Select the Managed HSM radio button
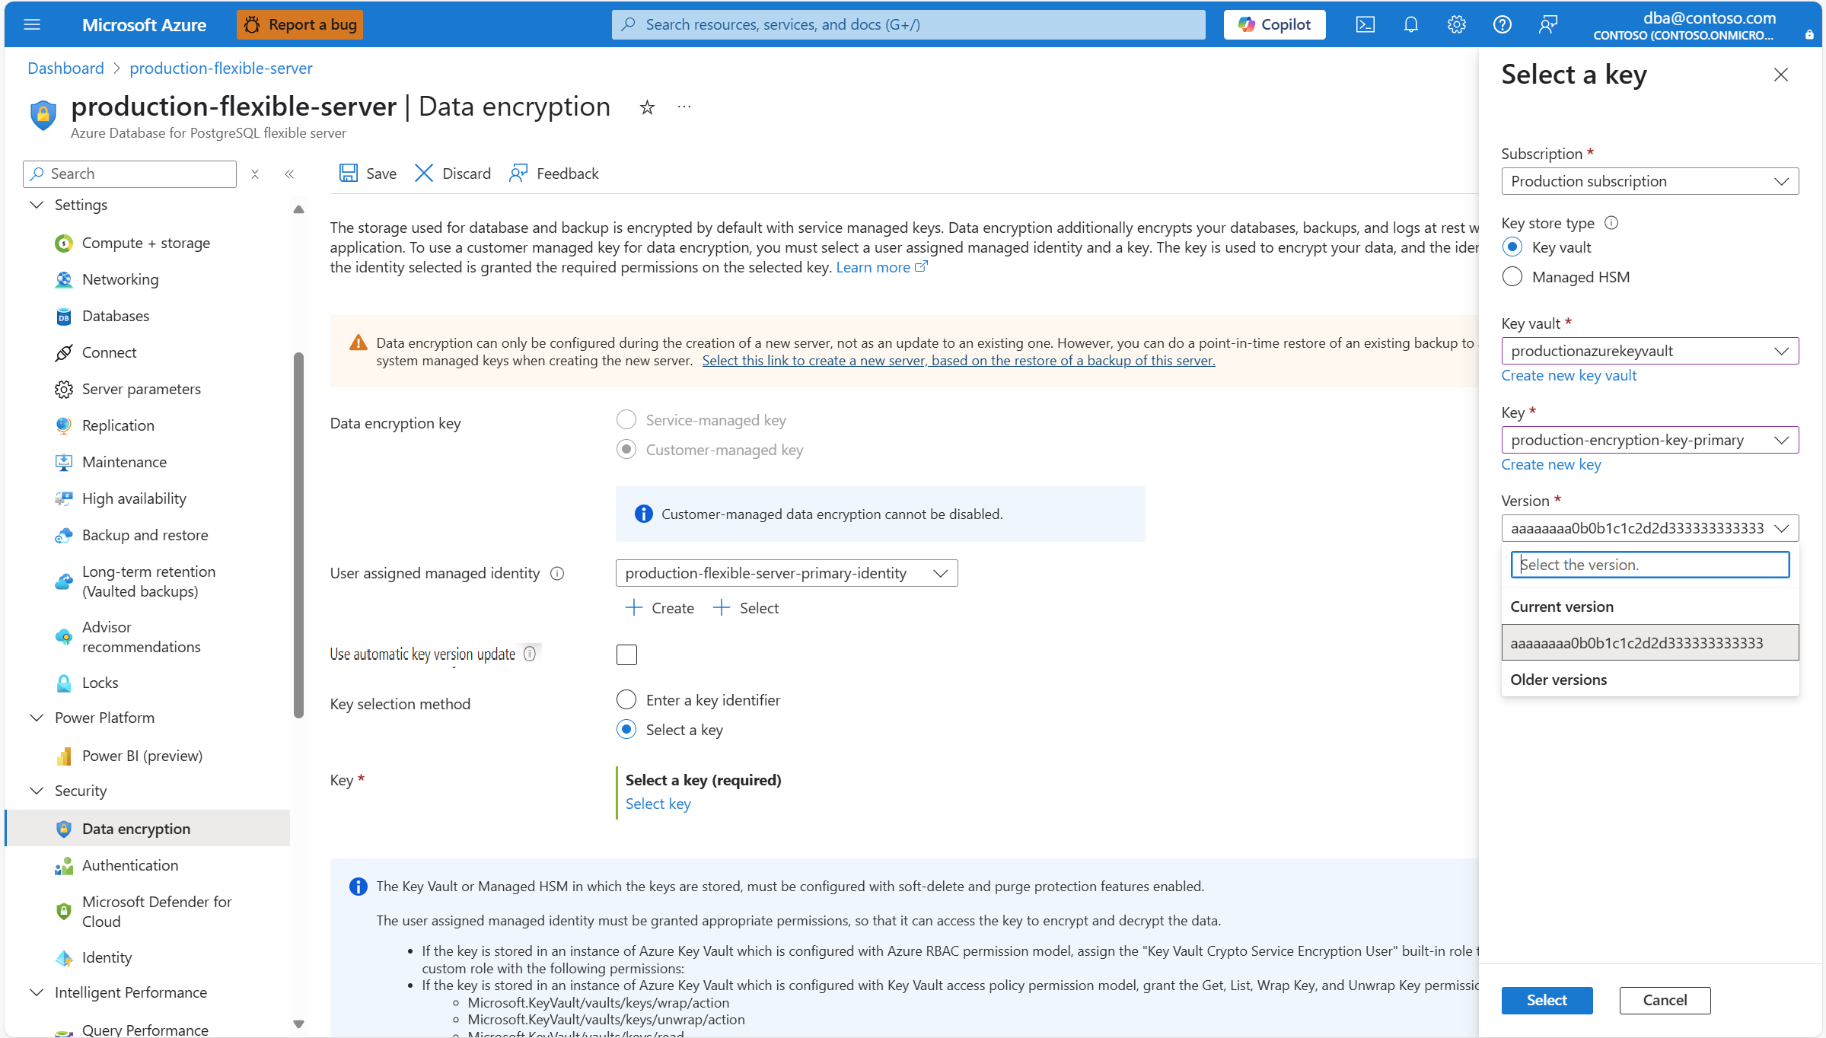This screenshot has height=1038, width=1826. point(1512,277)
